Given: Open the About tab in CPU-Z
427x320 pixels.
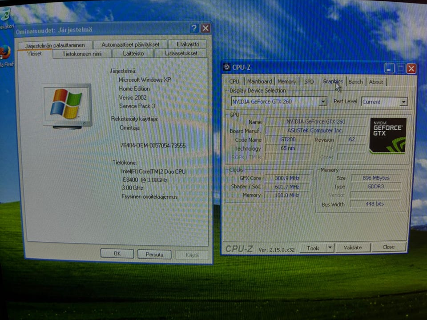Looking at the screenshot, I should [x=376, y=82].
